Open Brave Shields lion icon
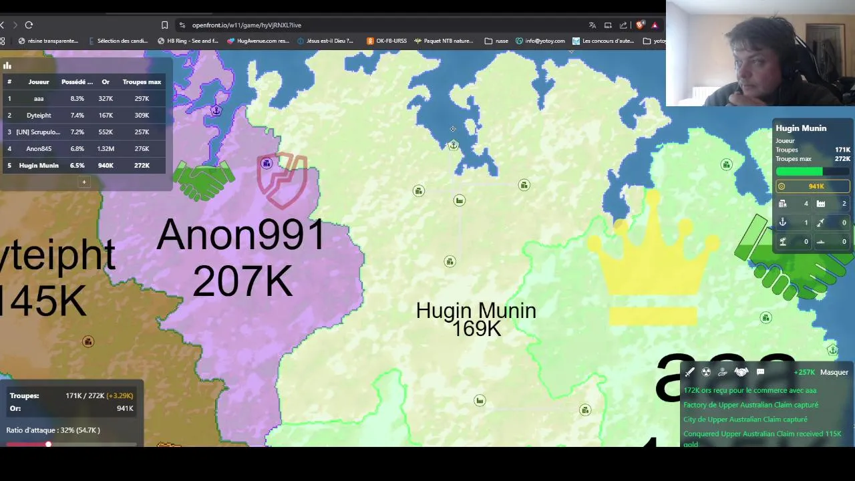 click(x=640, y=25)
